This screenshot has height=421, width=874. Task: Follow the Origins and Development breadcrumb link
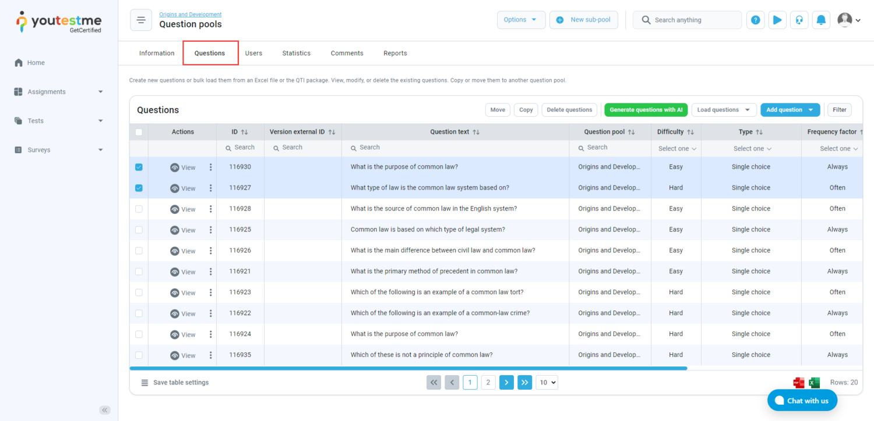[x=190, y=15]
